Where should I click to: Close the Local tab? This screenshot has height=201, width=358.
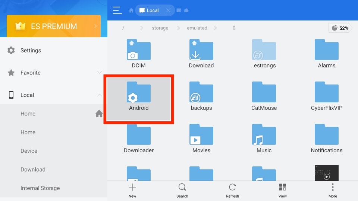click(x=168, y=10)
